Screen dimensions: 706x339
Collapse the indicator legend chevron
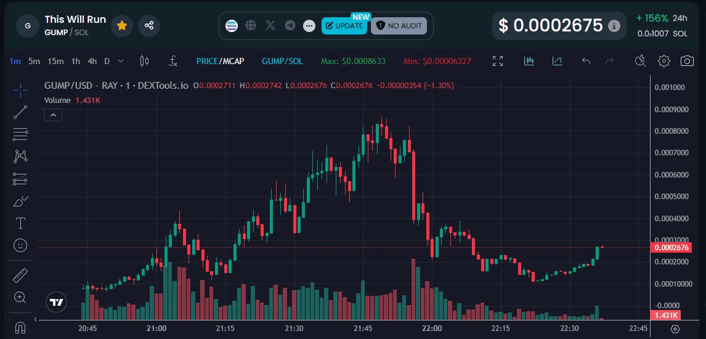coord(53,115)
